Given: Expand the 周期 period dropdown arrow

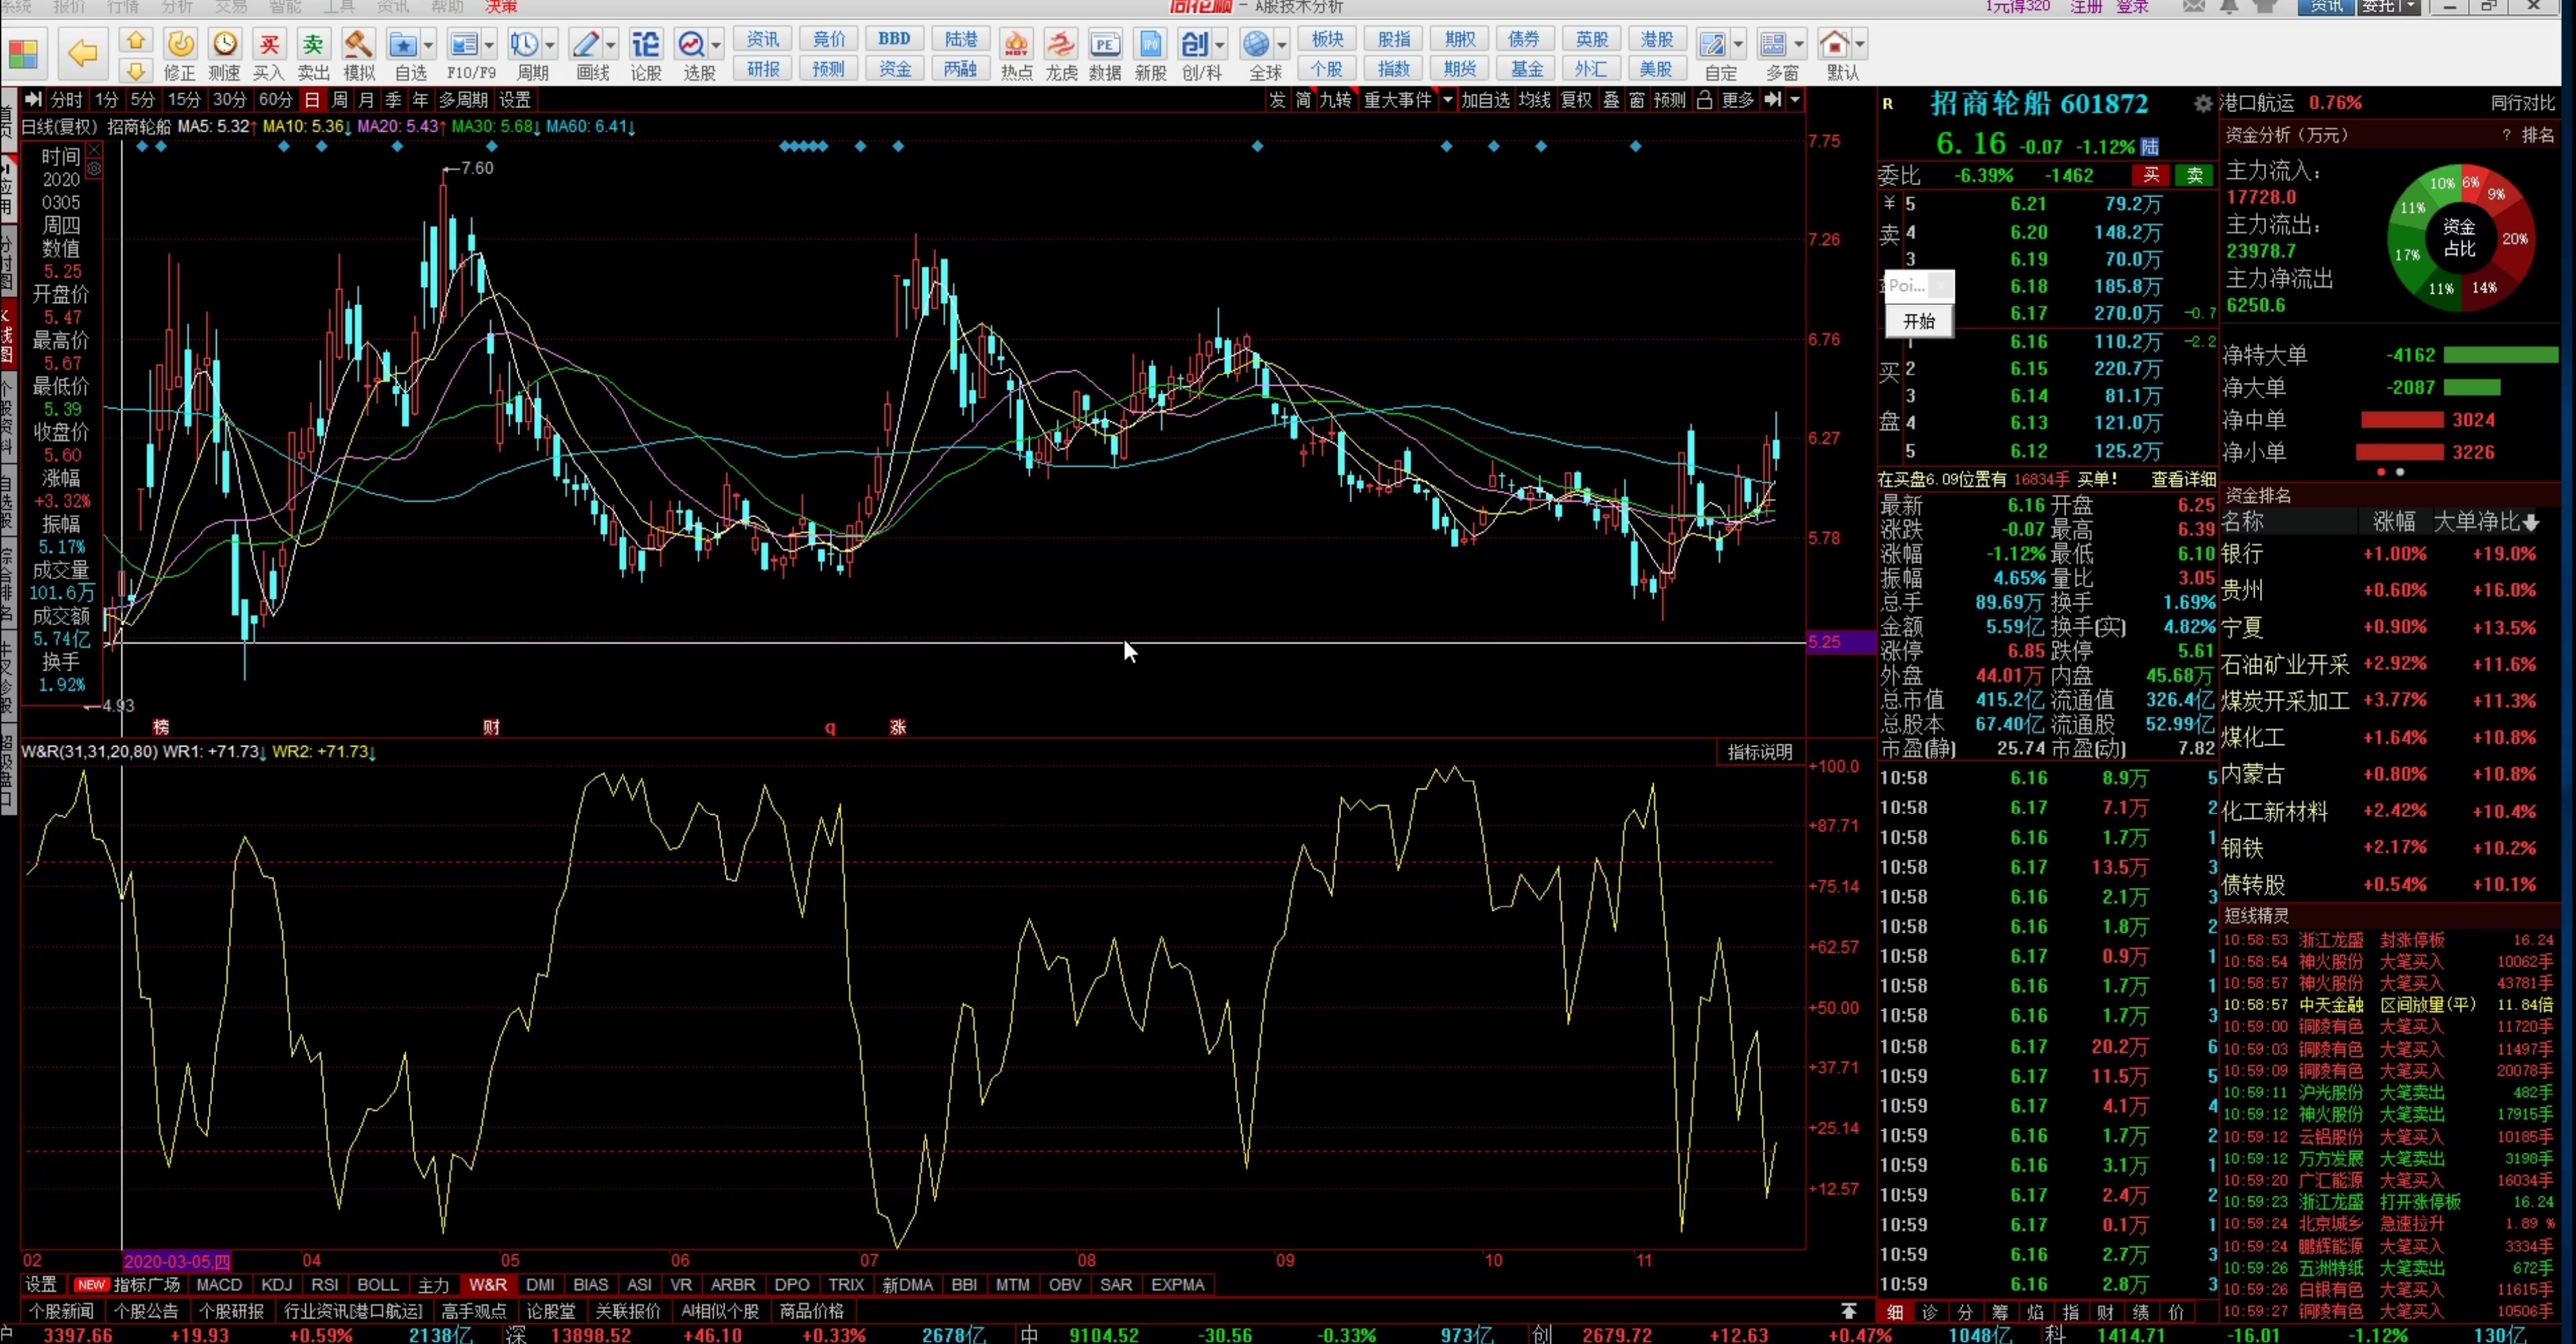Looking at the screenshot, I should click(x=550, y=45).
